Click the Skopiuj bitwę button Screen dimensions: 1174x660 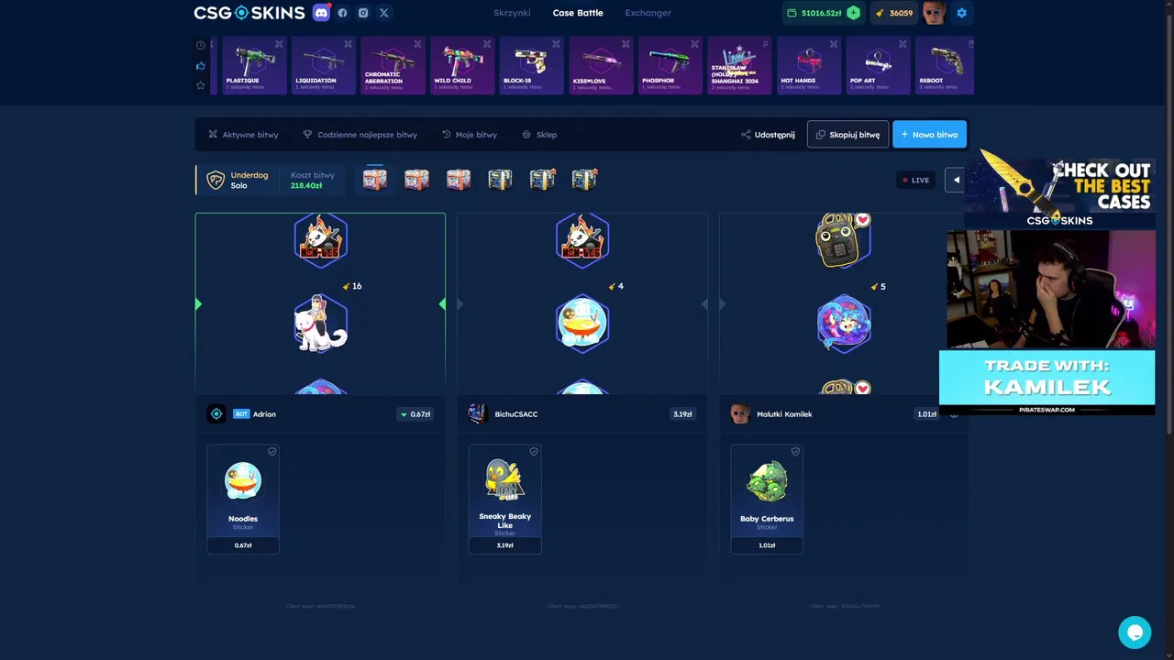[847, 135]
